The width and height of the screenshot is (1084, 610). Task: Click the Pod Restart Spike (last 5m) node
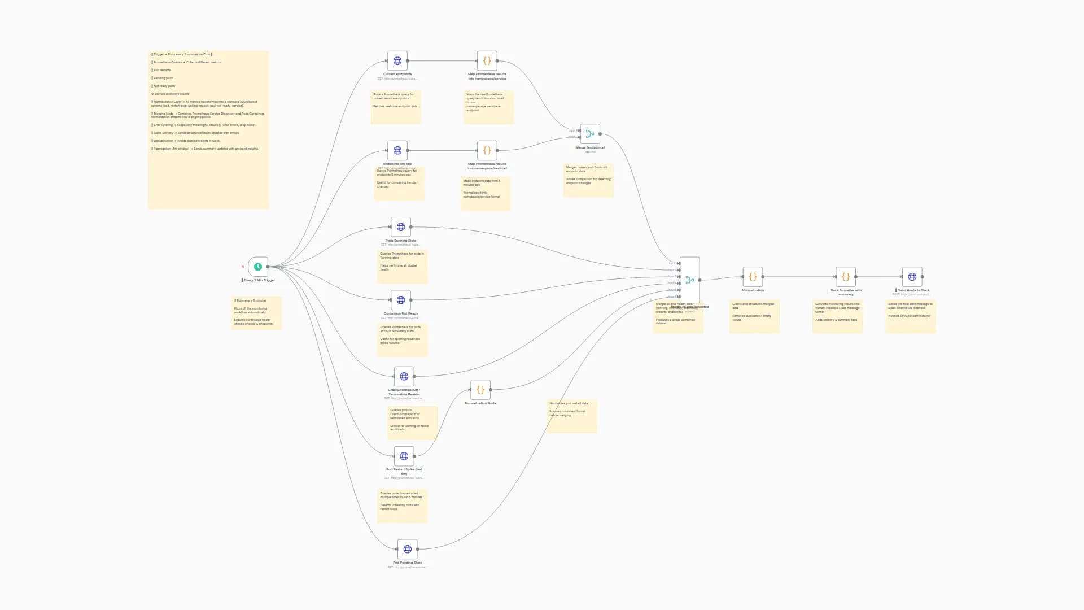point(404,456)
